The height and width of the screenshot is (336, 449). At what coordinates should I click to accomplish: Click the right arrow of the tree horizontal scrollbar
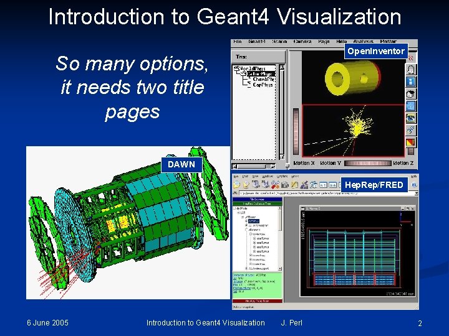(x=273, y=166)
